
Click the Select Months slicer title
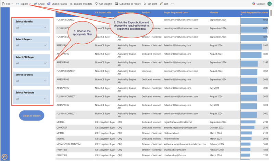(24, 21)
